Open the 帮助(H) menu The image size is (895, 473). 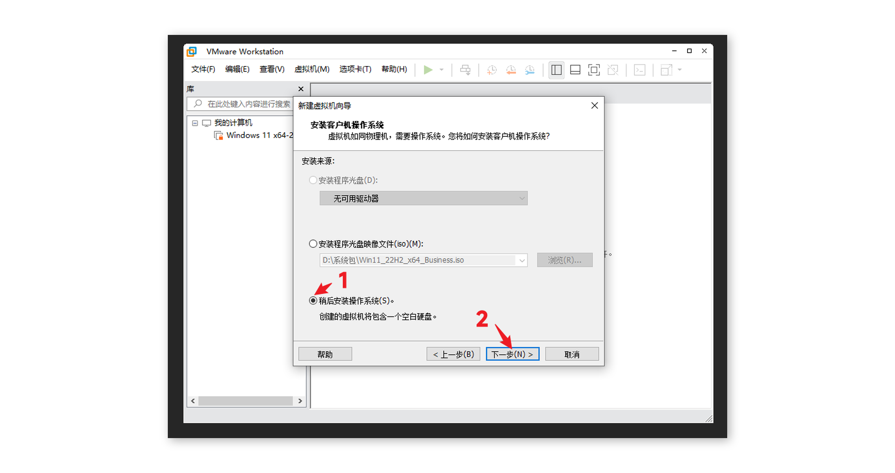394,69
